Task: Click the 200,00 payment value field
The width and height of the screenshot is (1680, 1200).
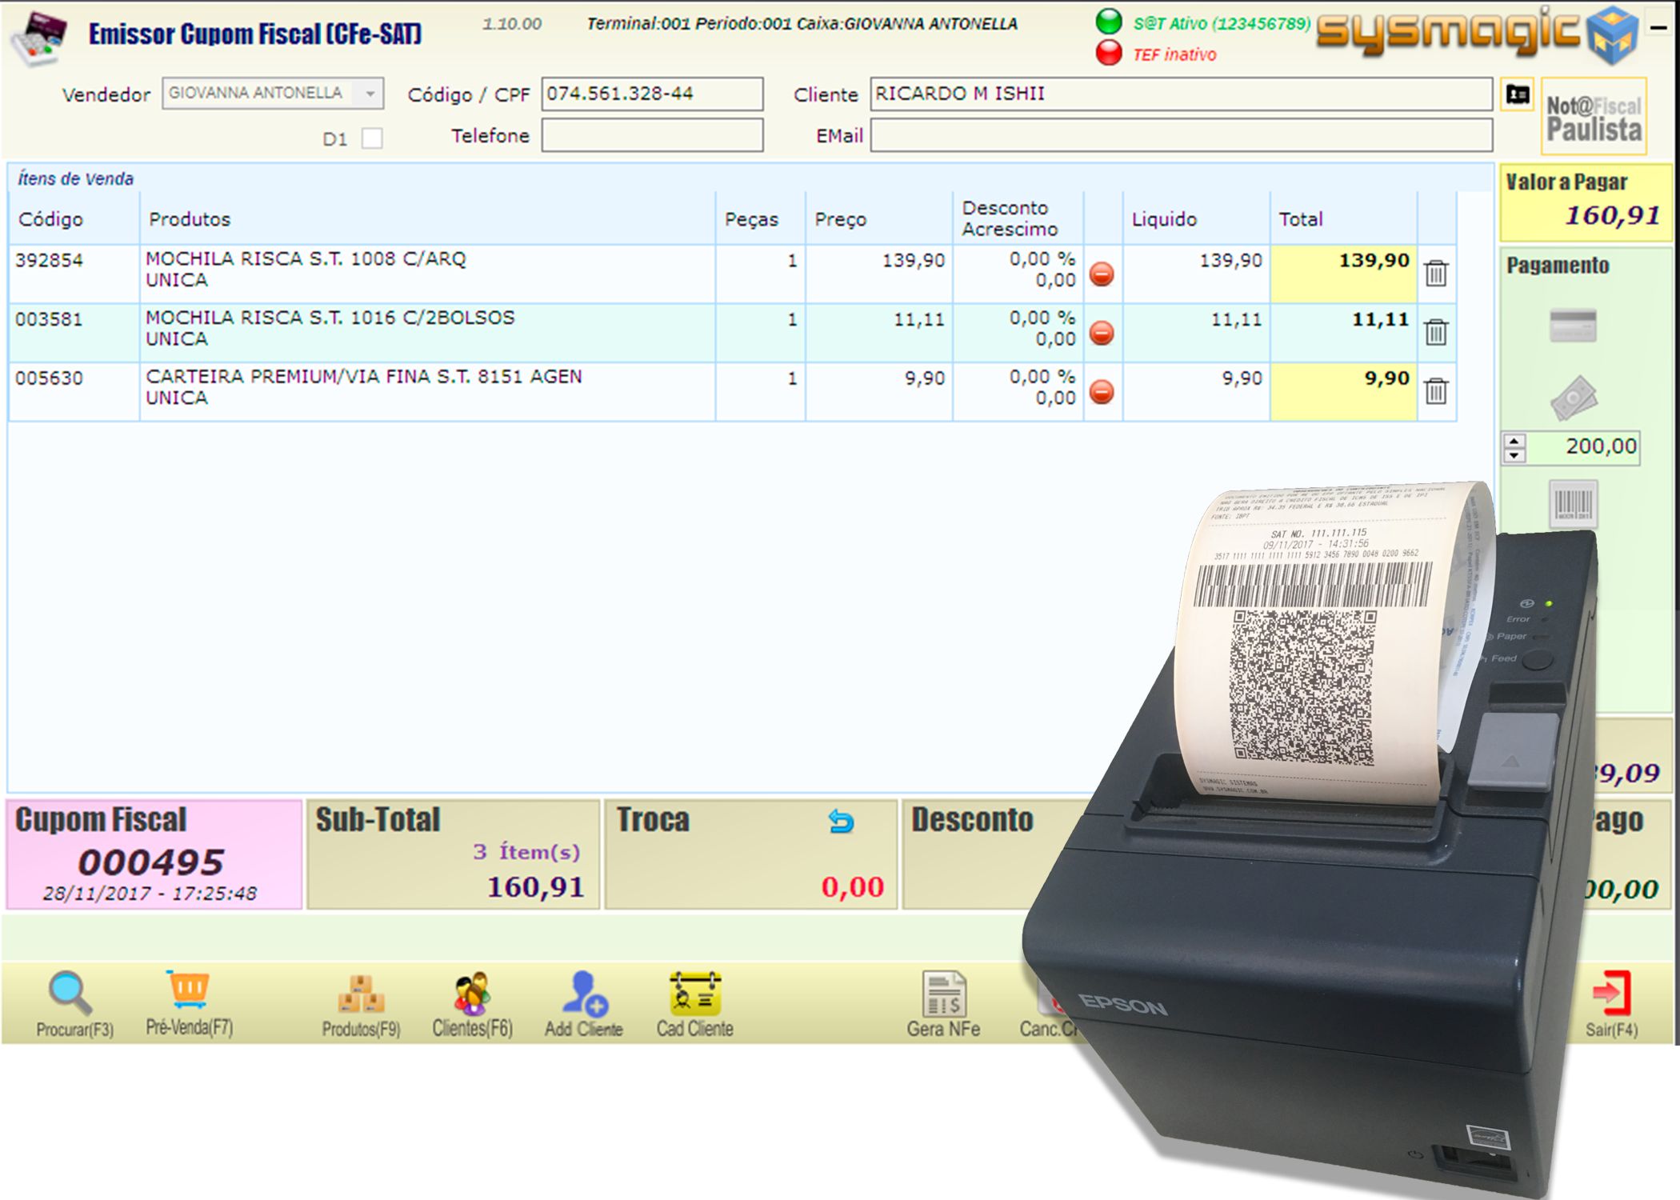Action: click(1582, 447)
